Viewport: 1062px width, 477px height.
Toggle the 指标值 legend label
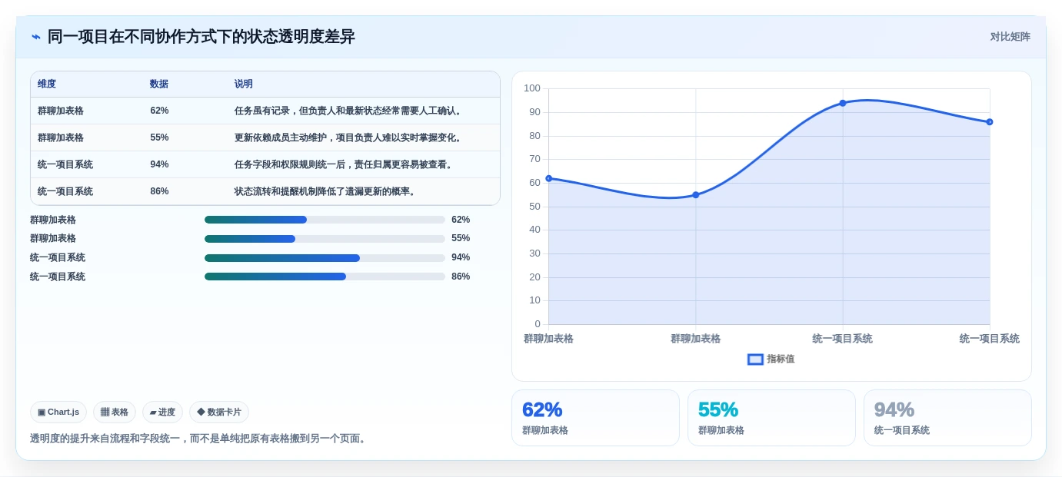(x=781, y=359)
